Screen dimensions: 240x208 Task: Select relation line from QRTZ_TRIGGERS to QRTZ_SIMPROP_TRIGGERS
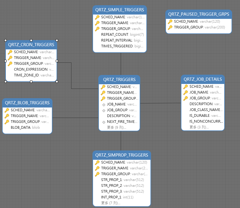tap(121, 141)
